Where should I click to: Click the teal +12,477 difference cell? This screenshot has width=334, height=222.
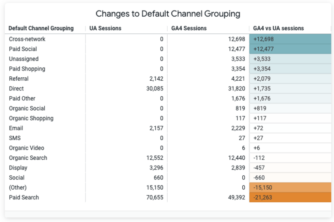click(290, 49)
